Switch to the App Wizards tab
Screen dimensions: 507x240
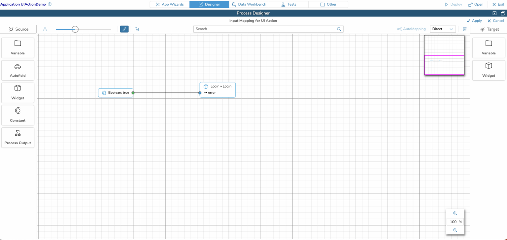pos(170,4)
